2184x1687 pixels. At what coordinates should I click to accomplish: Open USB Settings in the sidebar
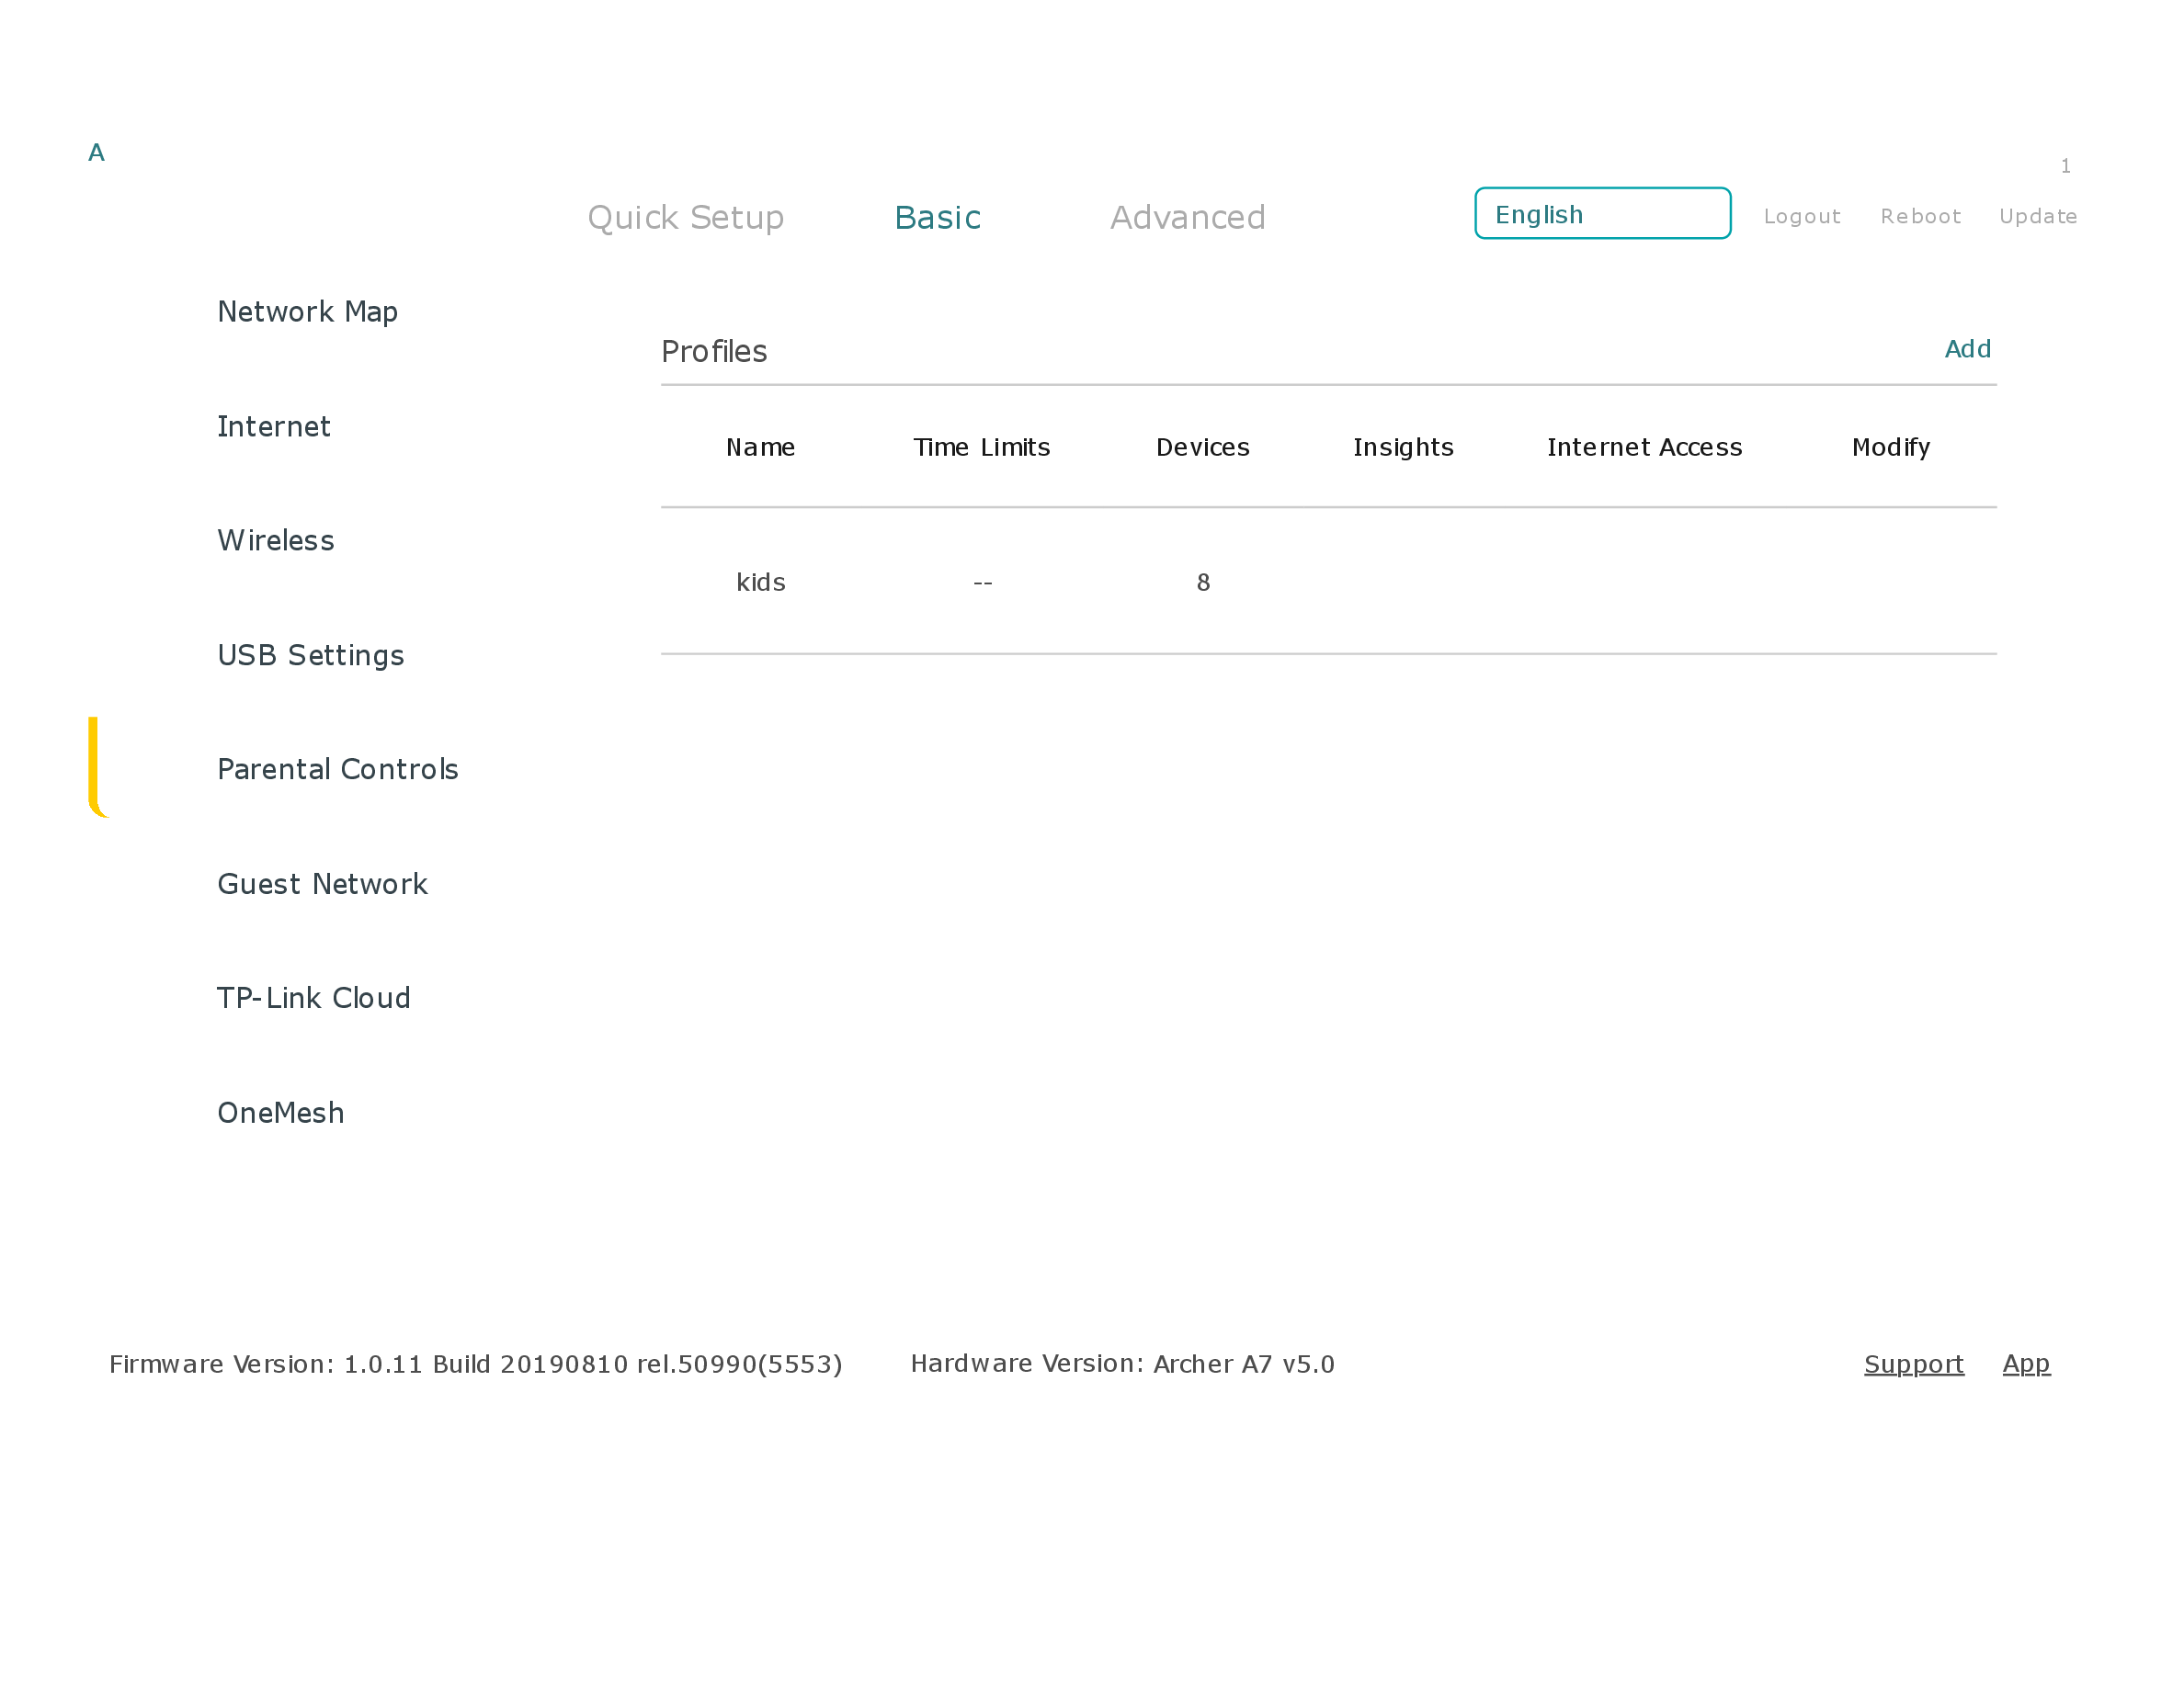[310, 656]
